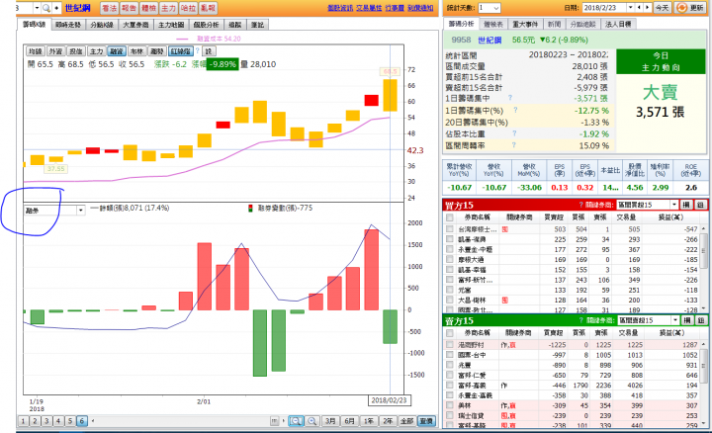The height and width of the screenshot is (433, 712).
Task: Go to previous date with left arrow
Action: (x=640, y=8)
